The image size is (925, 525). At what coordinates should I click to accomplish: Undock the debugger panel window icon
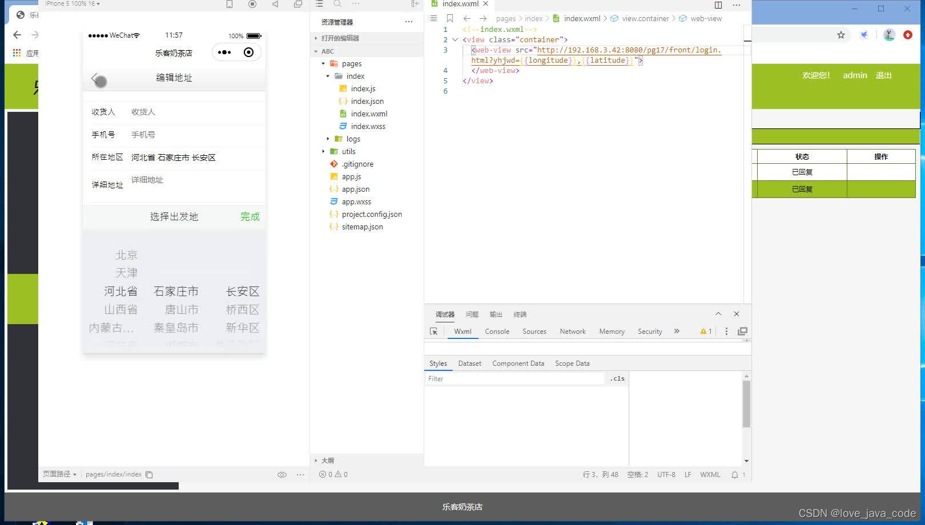[743, 332]
